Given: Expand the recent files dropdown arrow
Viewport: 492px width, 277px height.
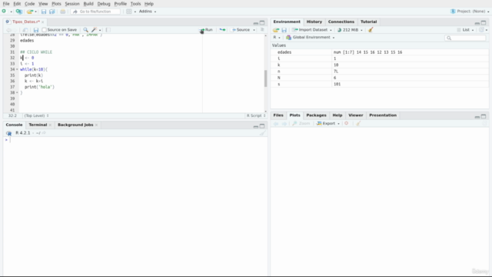Looking at the screenshot, I should [36, 12].
